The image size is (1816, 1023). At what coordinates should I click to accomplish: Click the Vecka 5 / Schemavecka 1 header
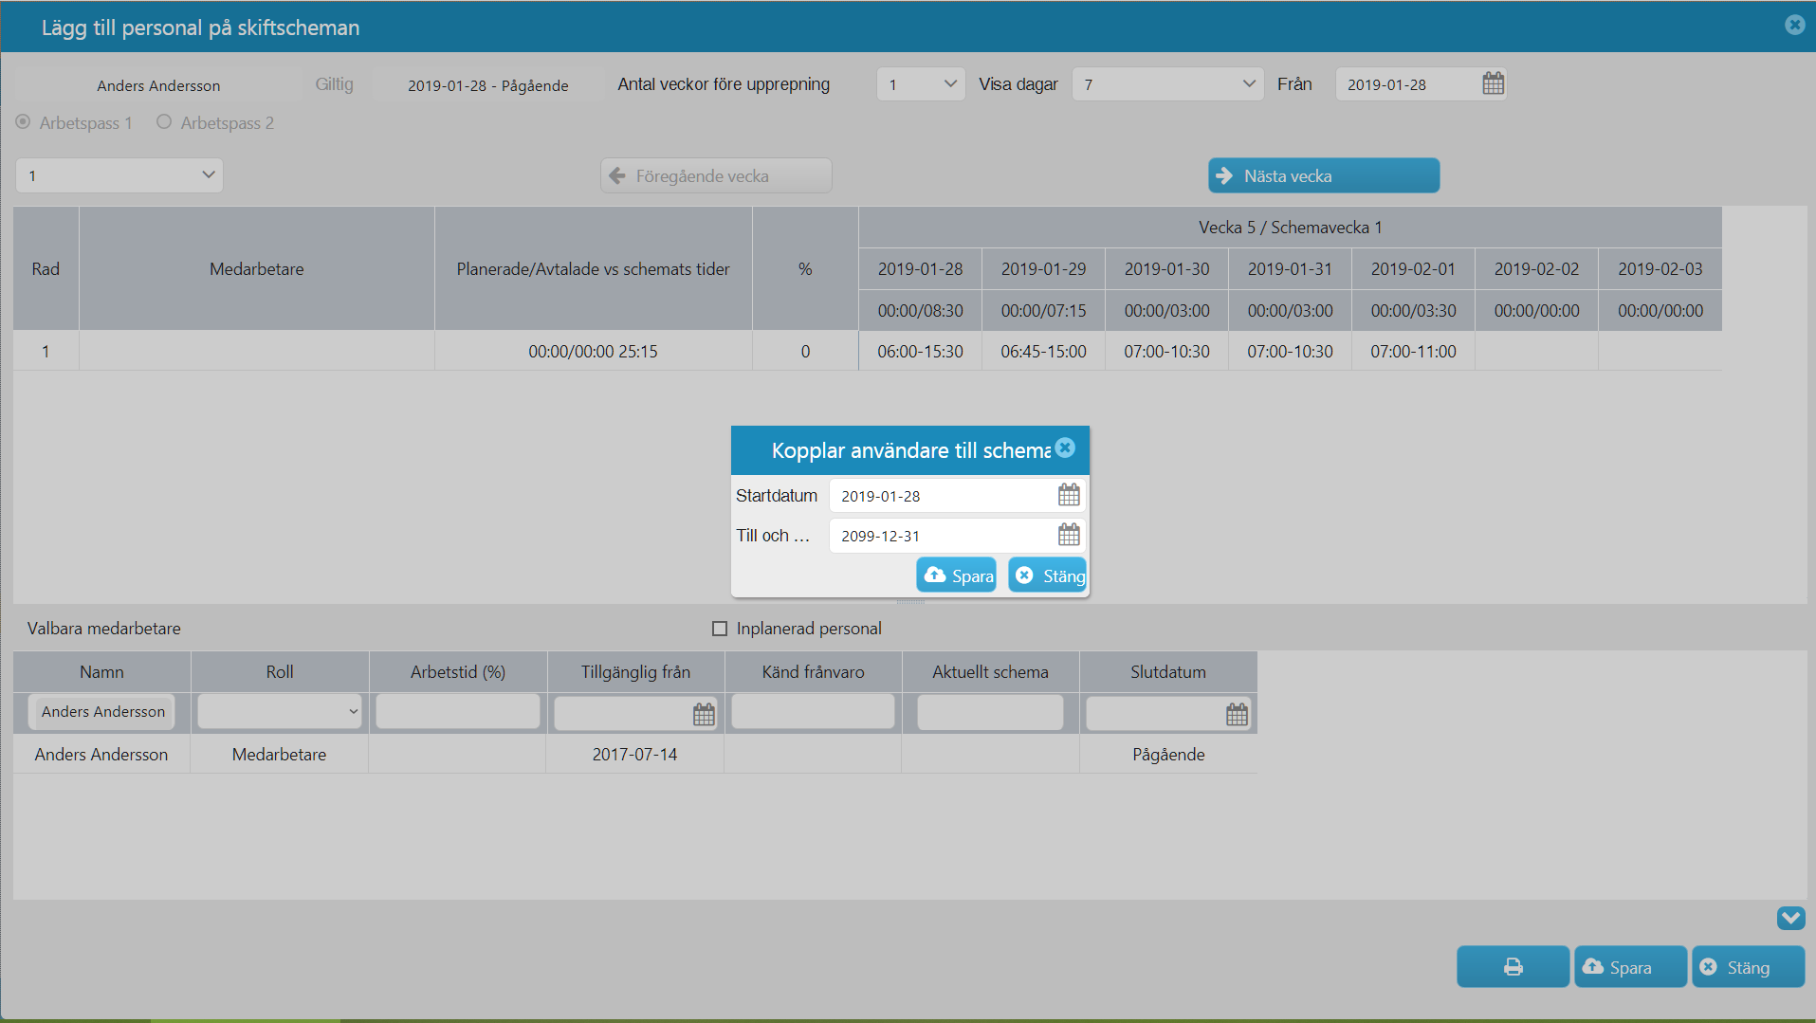[x=1290, y=228]
